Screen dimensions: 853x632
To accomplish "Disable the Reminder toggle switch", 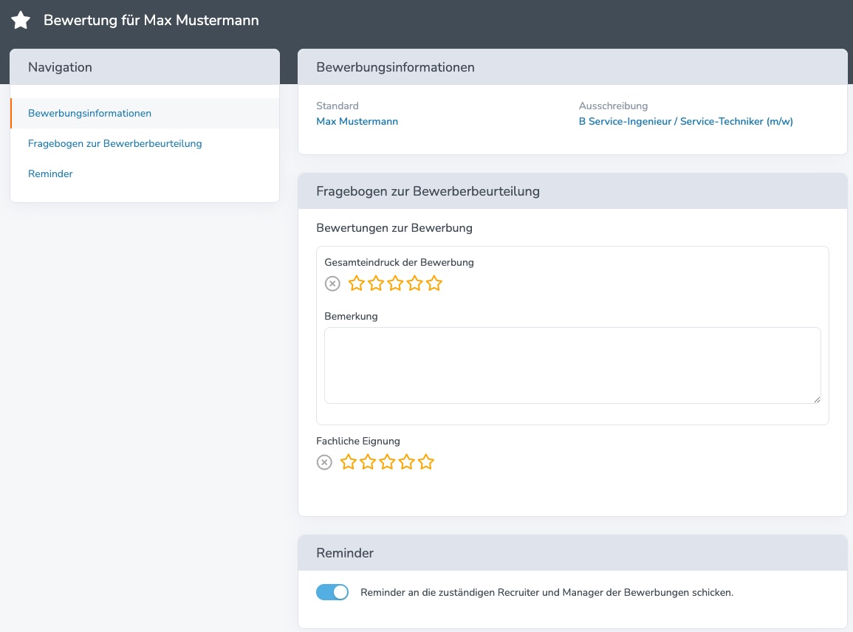I will pos(332,592).
